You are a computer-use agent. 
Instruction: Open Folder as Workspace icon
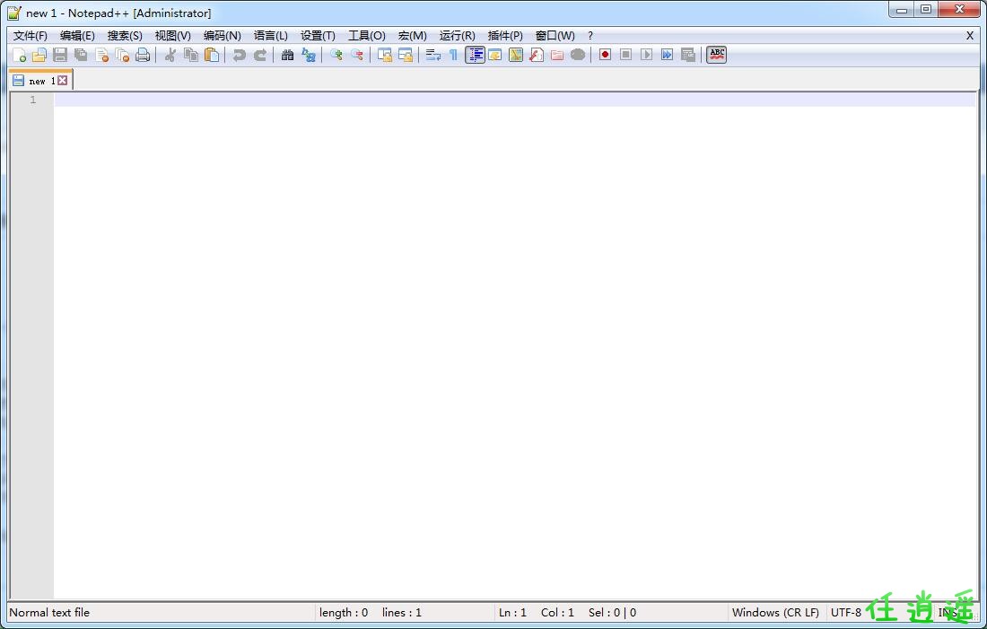[557, 56]
